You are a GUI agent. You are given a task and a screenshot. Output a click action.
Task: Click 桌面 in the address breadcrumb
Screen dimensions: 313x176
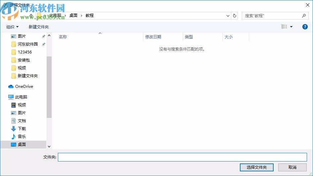(x=73, y=16)
